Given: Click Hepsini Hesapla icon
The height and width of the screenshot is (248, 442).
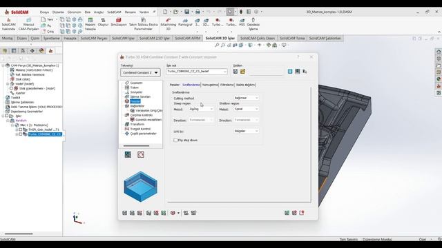Looking at the screenshot, I should tap(90, 24).
